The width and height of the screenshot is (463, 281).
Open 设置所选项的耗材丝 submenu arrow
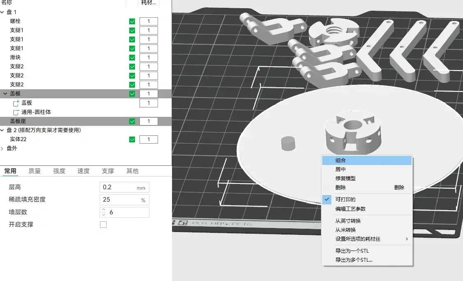[x=407, y=239]
